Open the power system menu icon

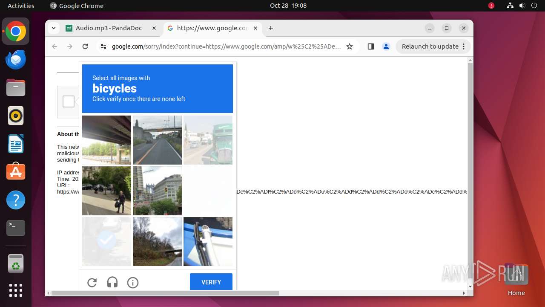[534, 6]
